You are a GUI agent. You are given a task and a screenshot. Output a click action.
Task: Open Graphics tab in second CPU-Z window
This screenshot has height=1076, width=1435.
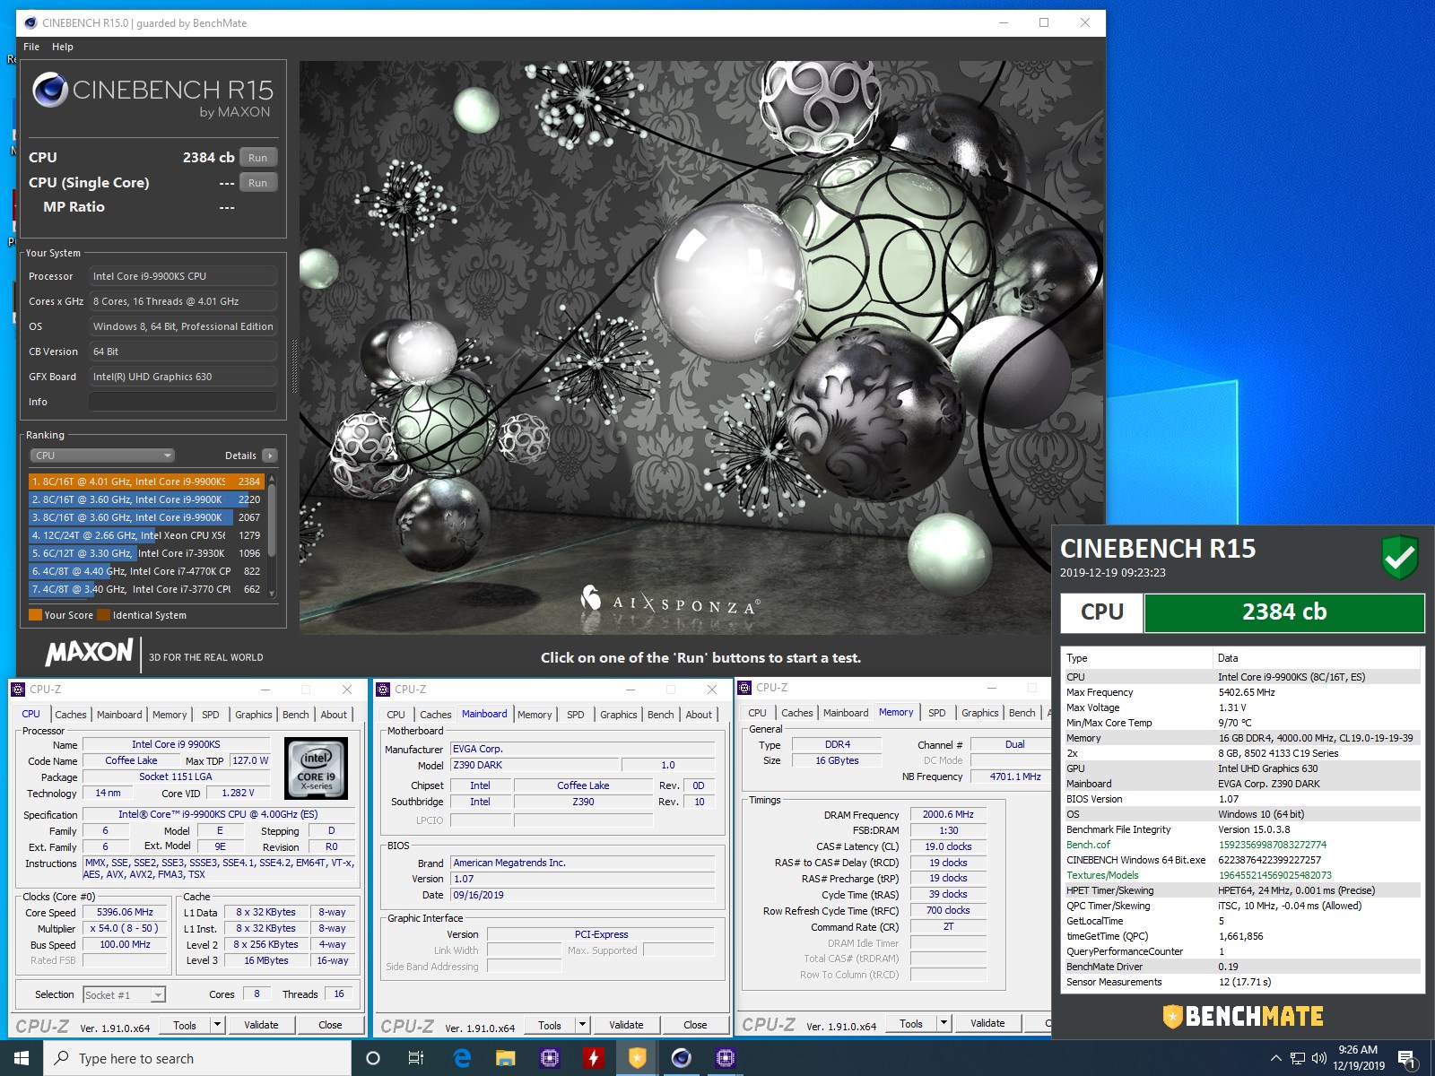pyautogui.click(x=619, y=715)
